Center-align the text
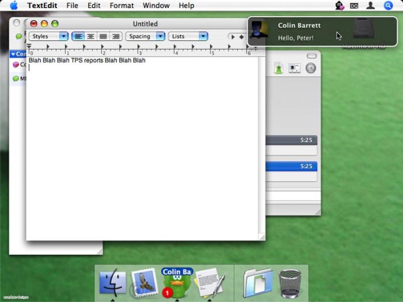 click(90, 36)
